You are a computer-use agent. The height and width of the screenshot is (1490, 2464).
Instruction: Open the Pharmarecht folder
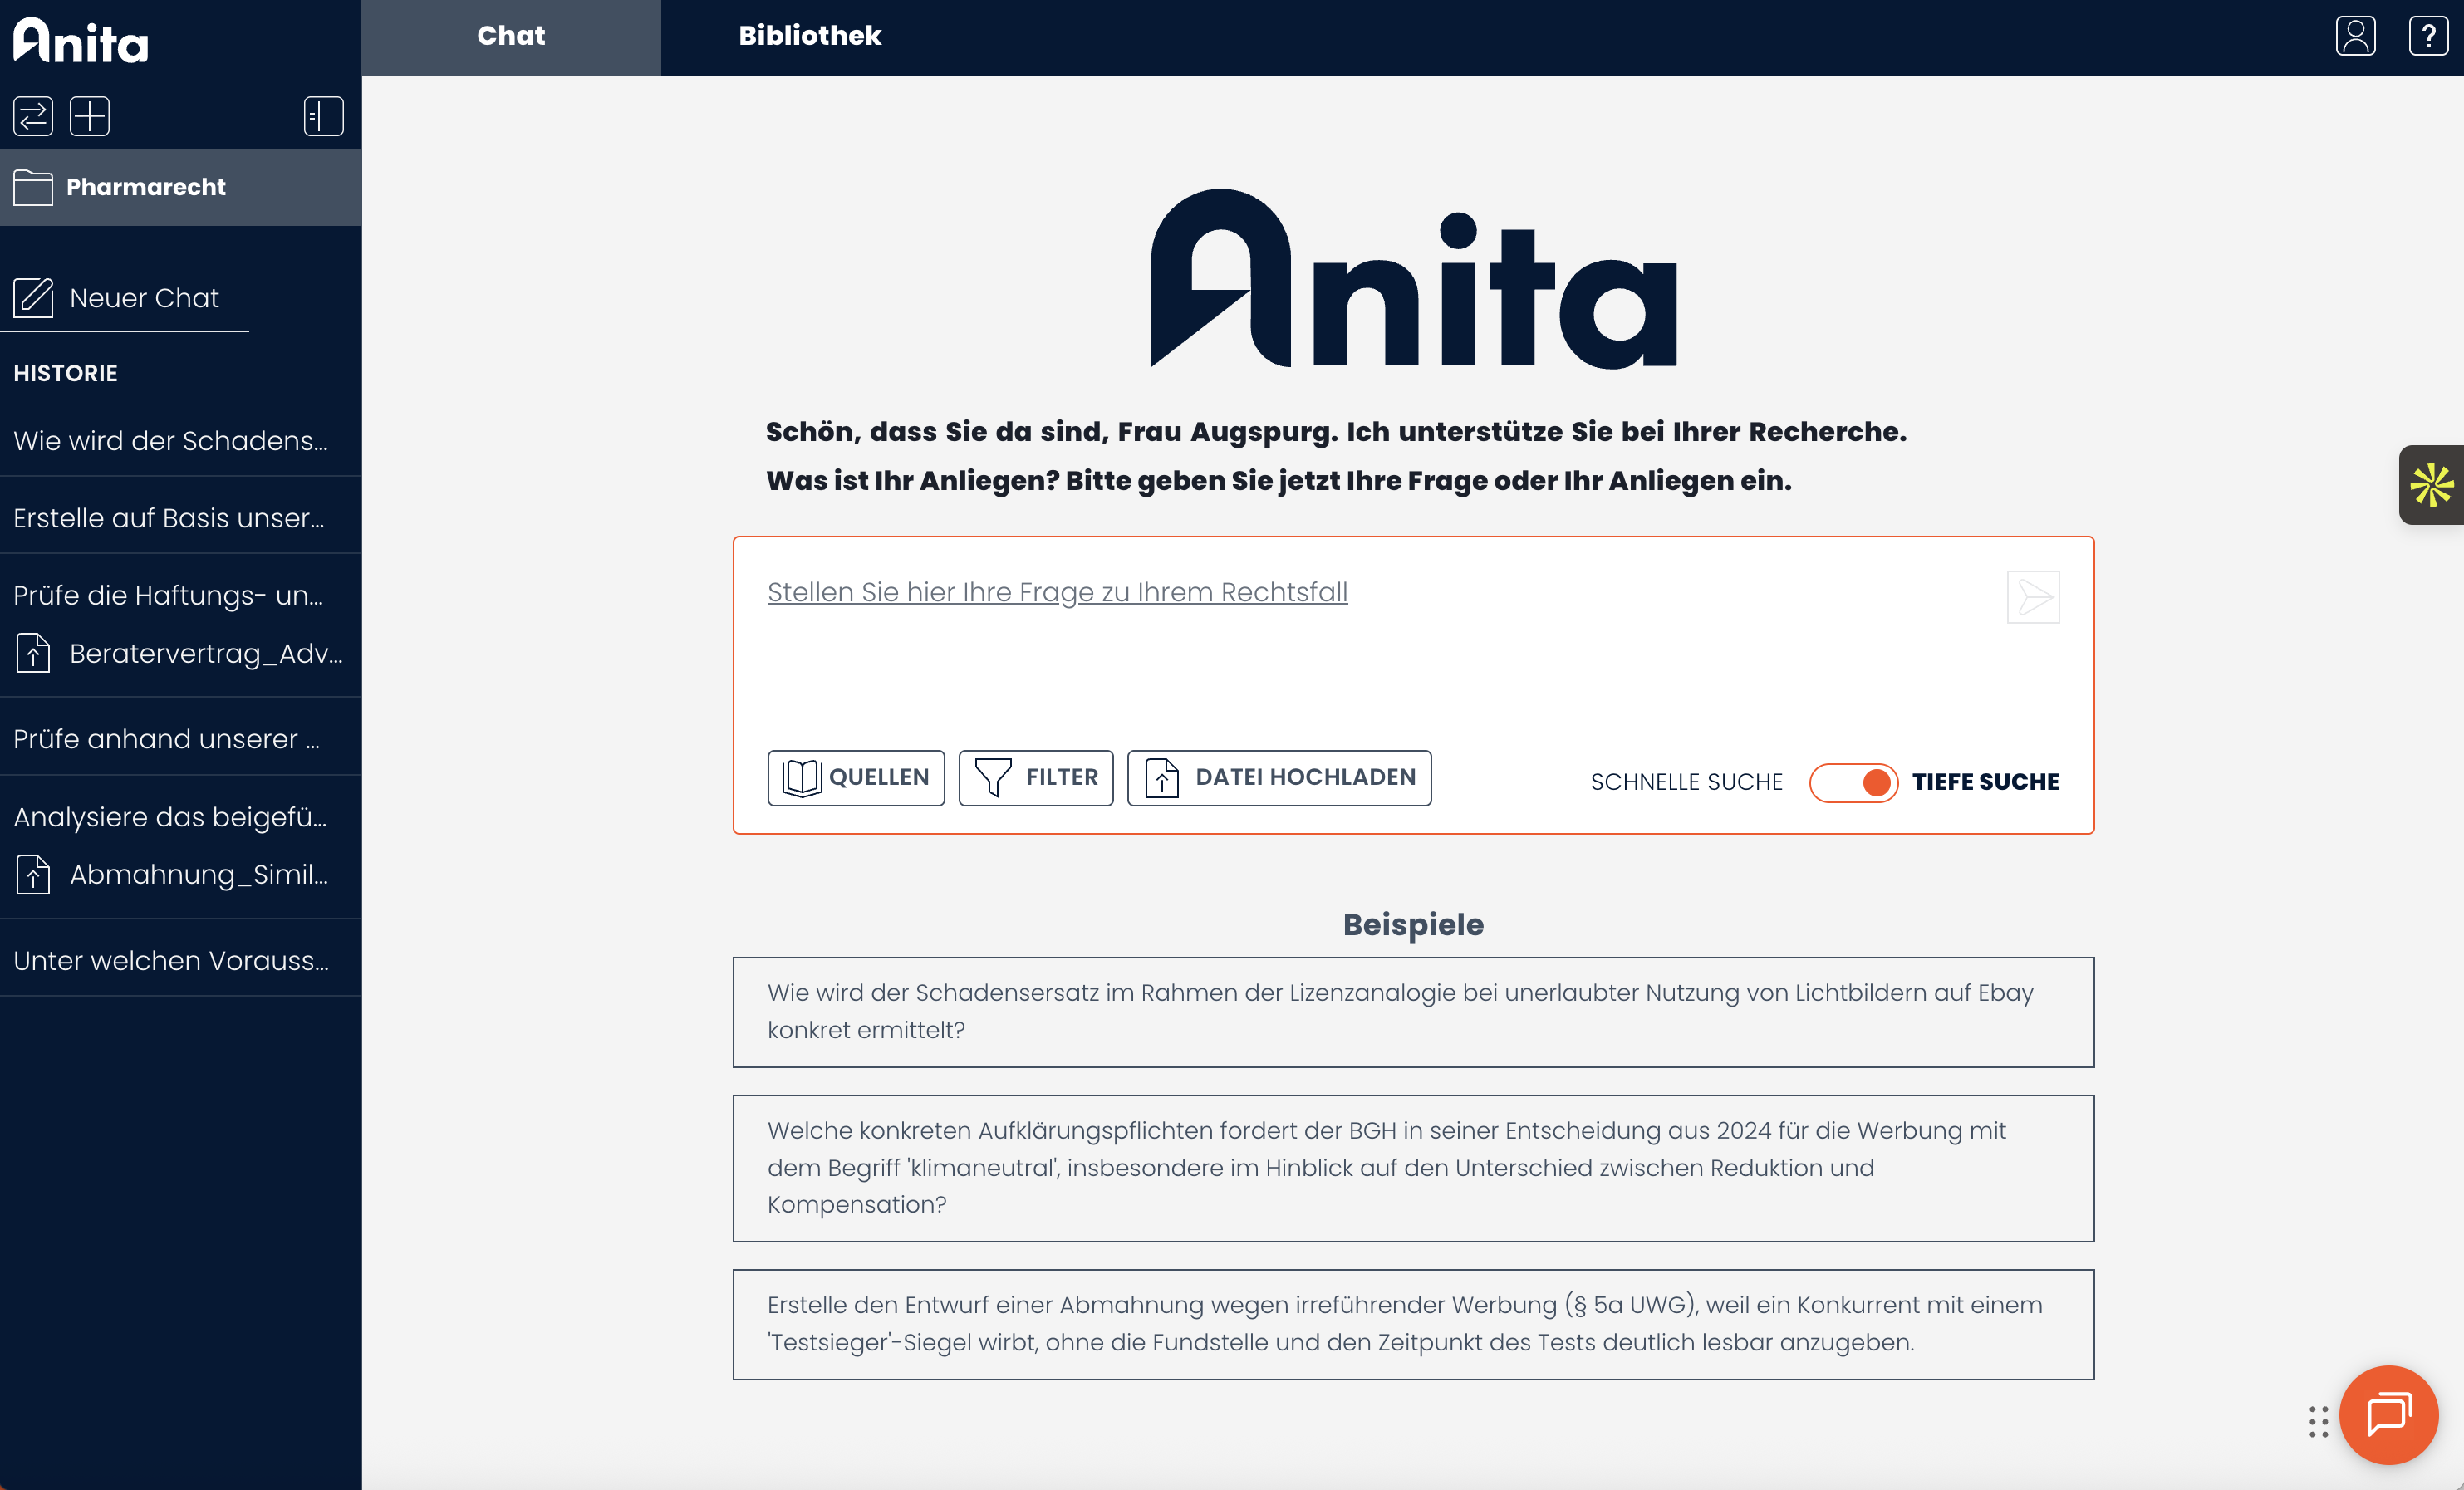pyautogui.click(x=180, y=187)
